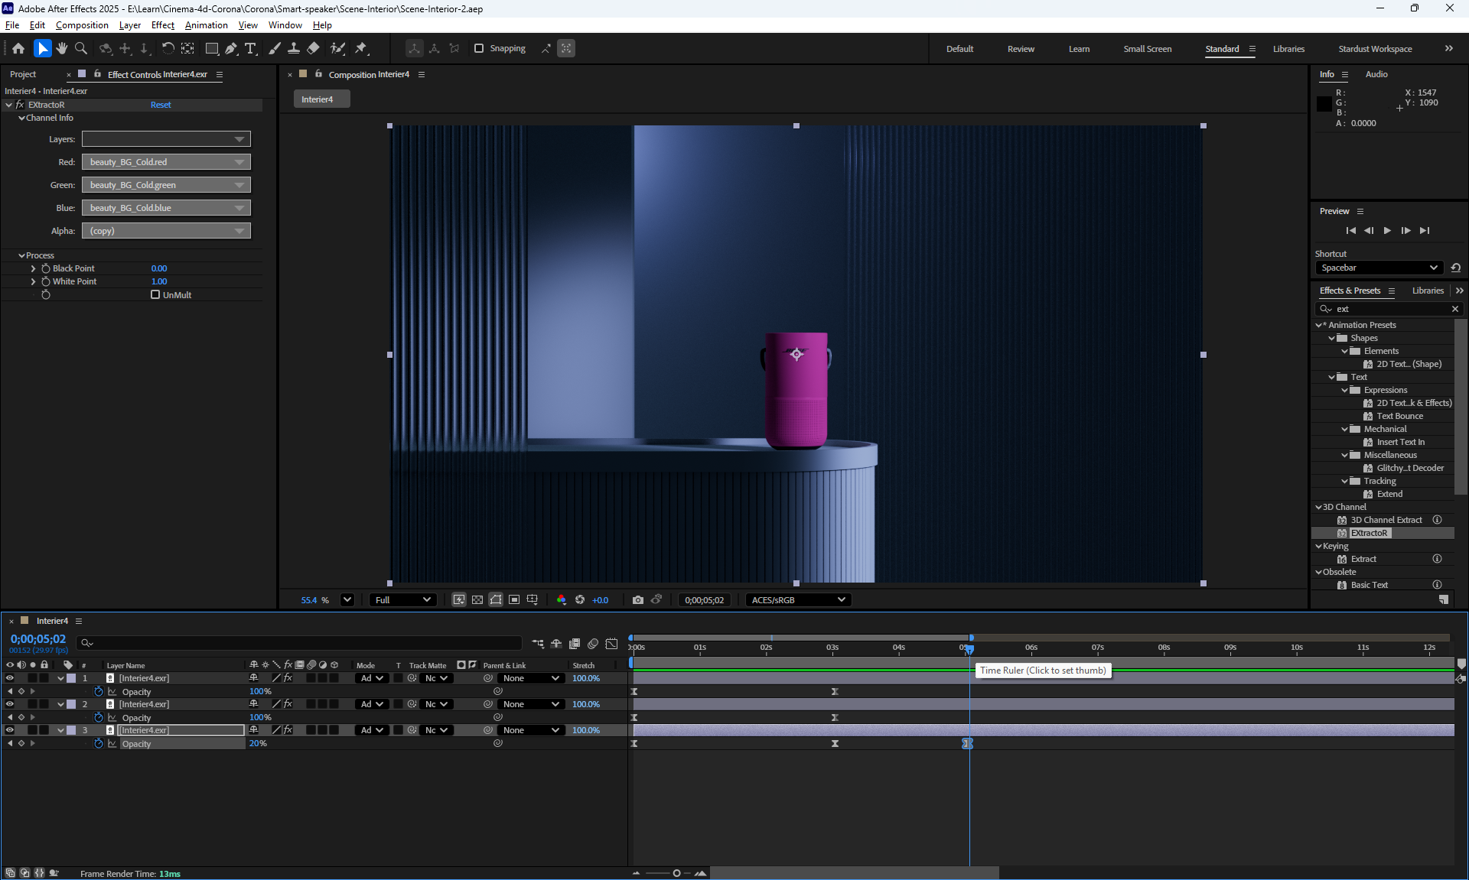Click the timeline zoom slider knob
Viewport: 1469px width, 880px height.
click(676, 873)
